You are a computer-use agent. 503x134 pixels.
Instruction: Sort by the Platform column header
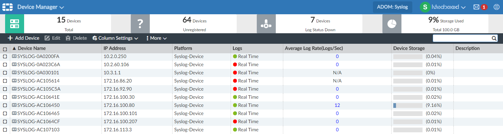(183, 48)
